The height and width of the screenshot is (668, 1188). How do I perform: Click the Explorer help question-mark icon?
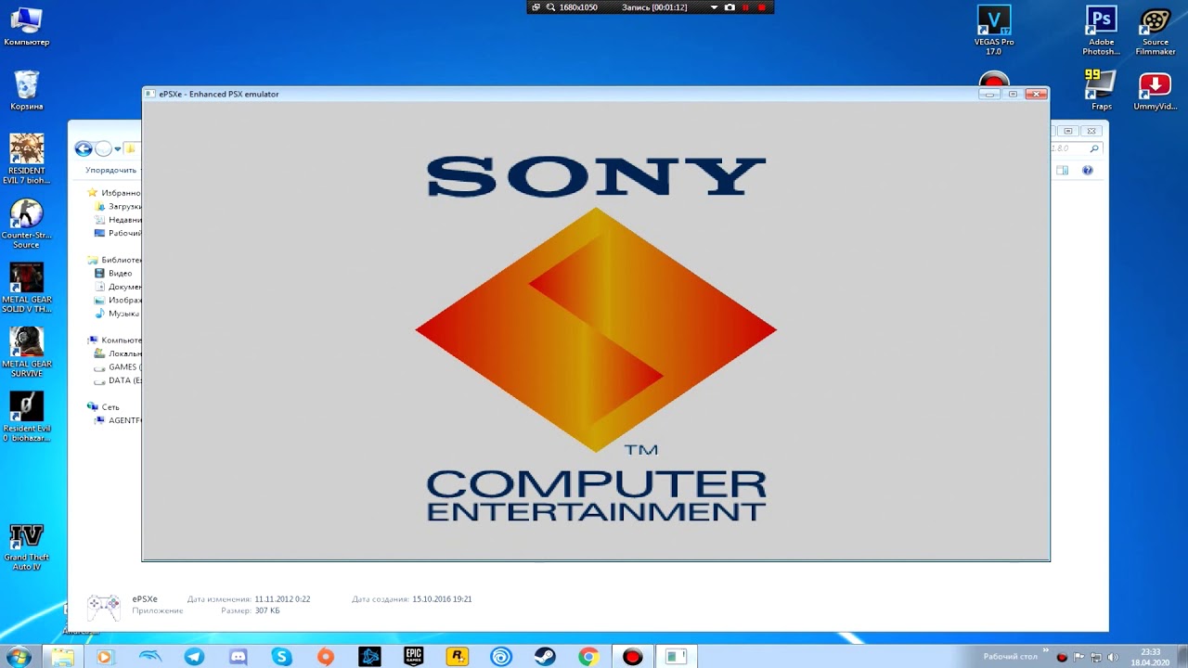coord(1088,170)
